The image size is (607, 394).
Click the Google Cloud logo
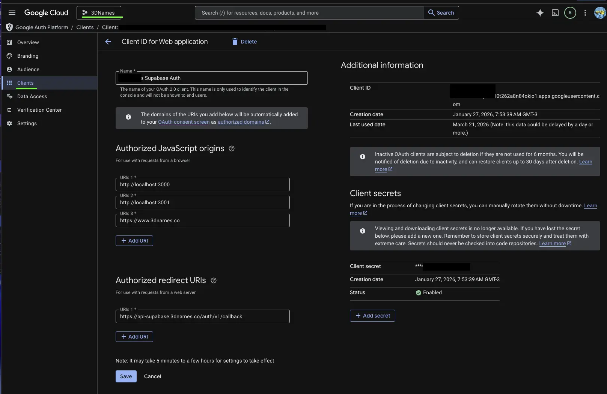click(x=46, y=13)
